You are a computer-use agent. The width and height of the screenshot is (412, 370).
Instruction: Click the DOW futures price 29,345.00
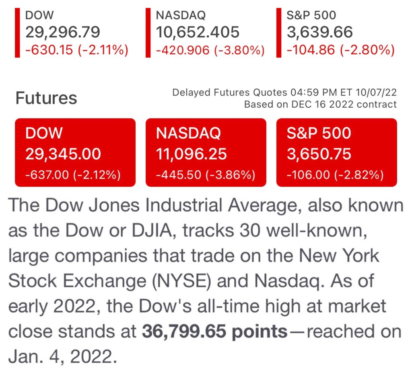63,153
